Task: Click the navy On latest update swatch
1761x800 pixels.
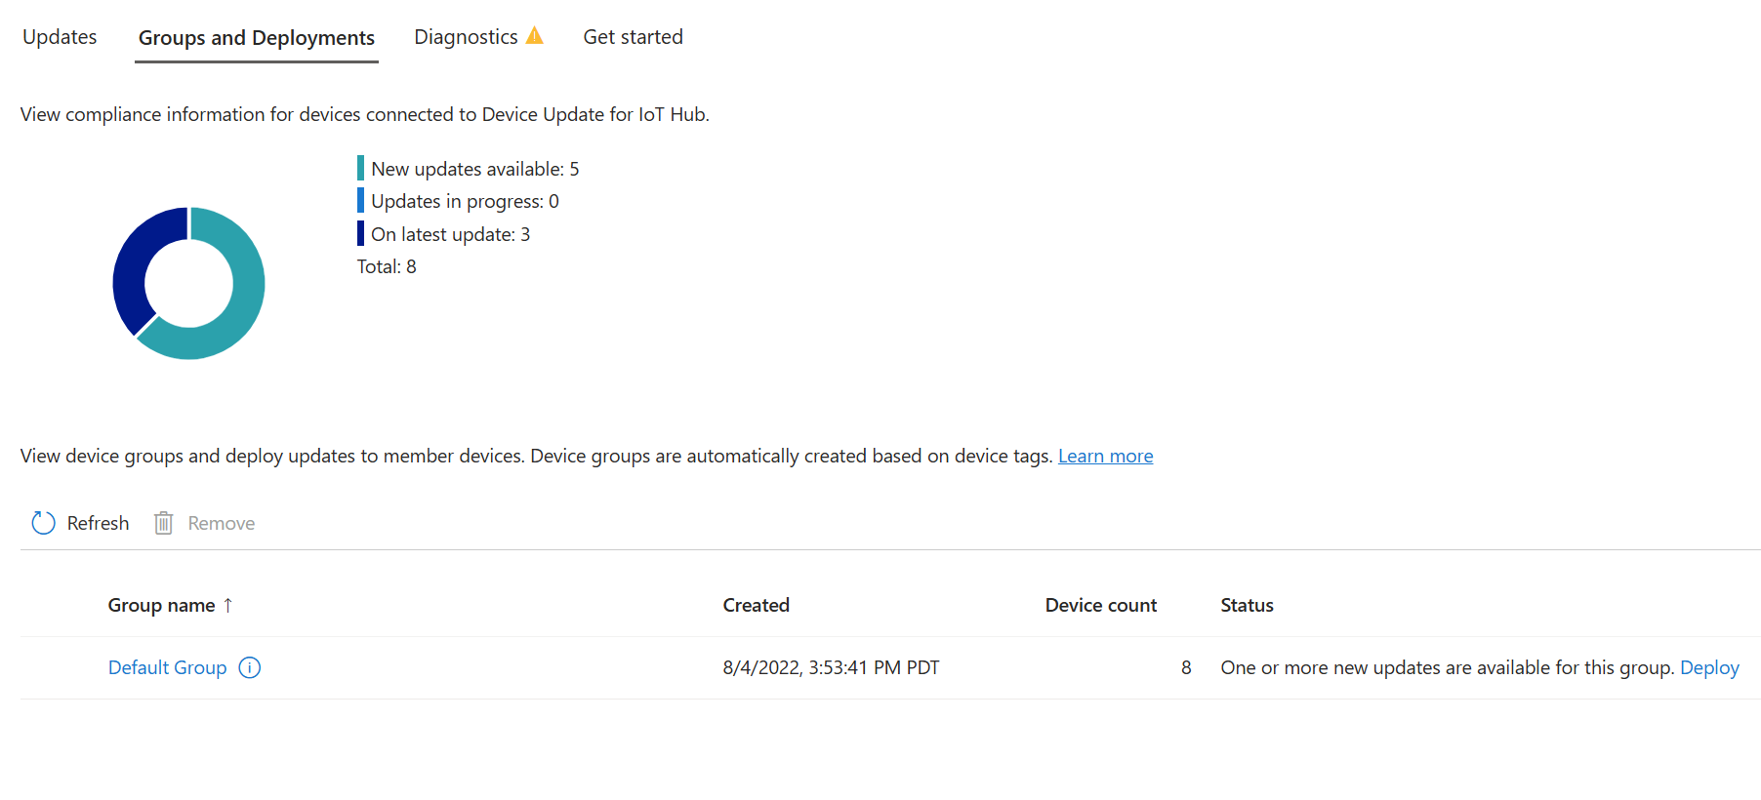Action: (360, 233)
